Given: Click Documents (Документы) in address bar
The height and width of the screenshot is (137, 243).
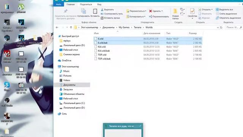Looking at the screenshot, I should pyautogui.click(x=108, y=27).
